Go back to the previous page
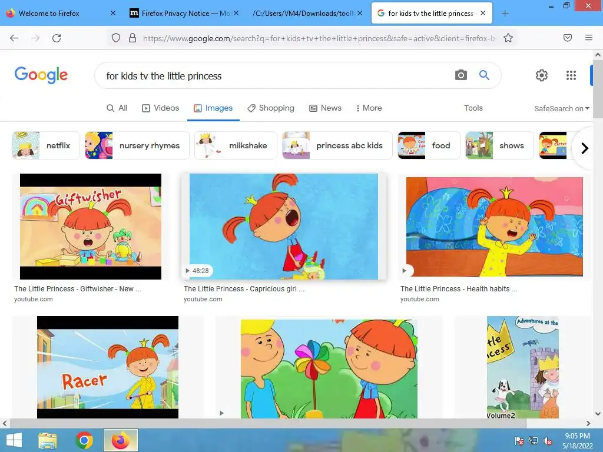The image size is (603, 452). point(14,38)
